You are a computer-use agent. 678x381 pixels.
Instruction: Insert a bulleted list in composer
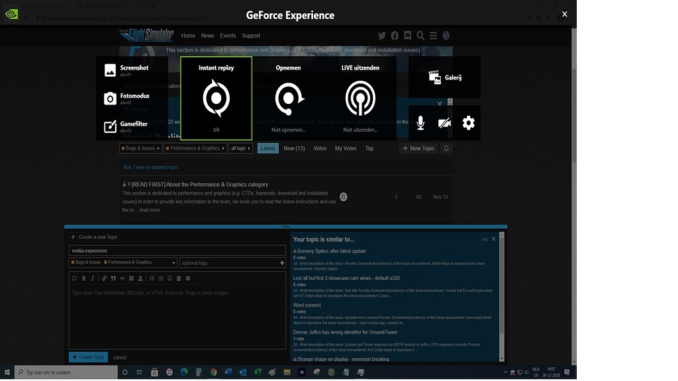[152, 278]
